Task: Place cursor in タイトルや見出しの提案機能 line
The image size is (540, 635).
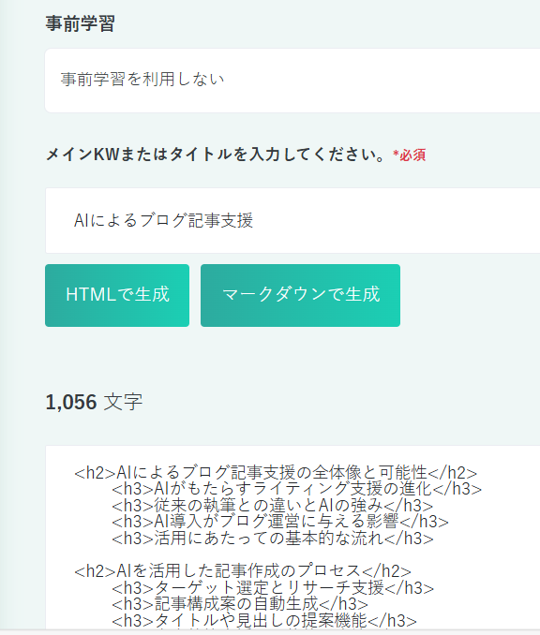Action: click(x=264, y=620)
